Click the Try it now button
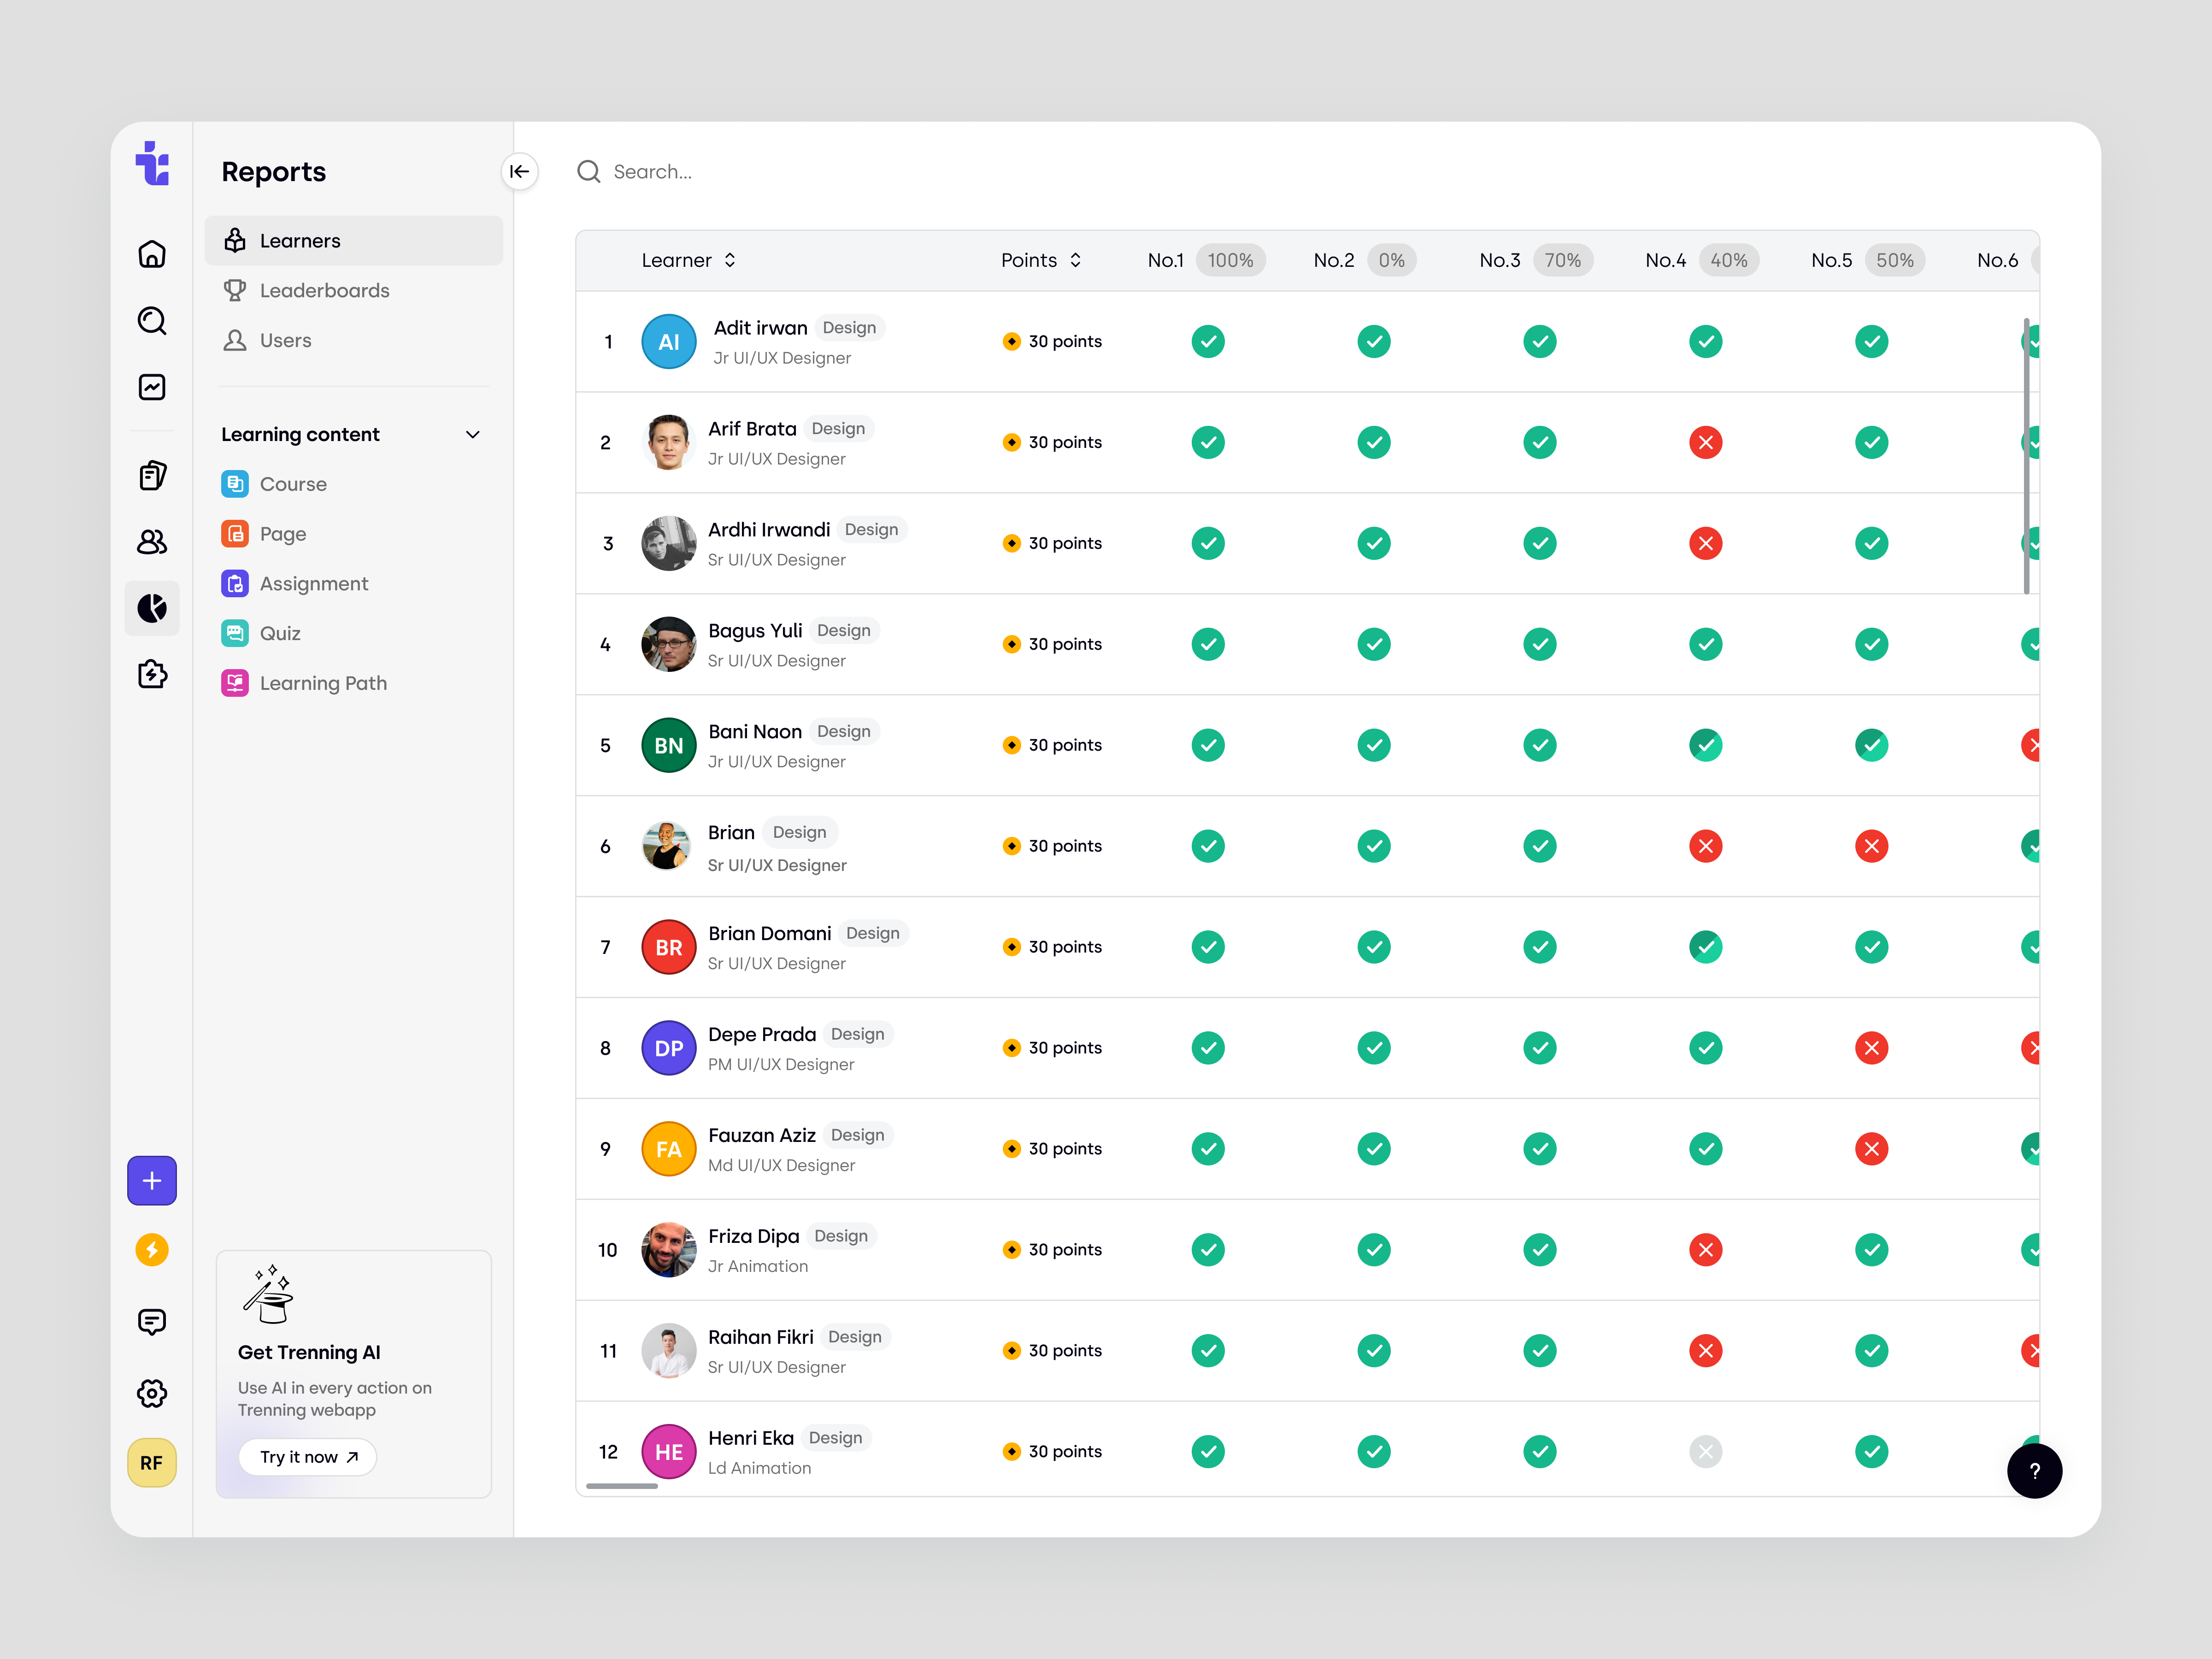The image size is (2212, 1659). 308,1457
